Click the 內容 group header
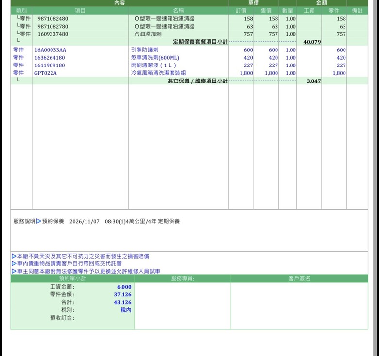 [x=120, y=3]
